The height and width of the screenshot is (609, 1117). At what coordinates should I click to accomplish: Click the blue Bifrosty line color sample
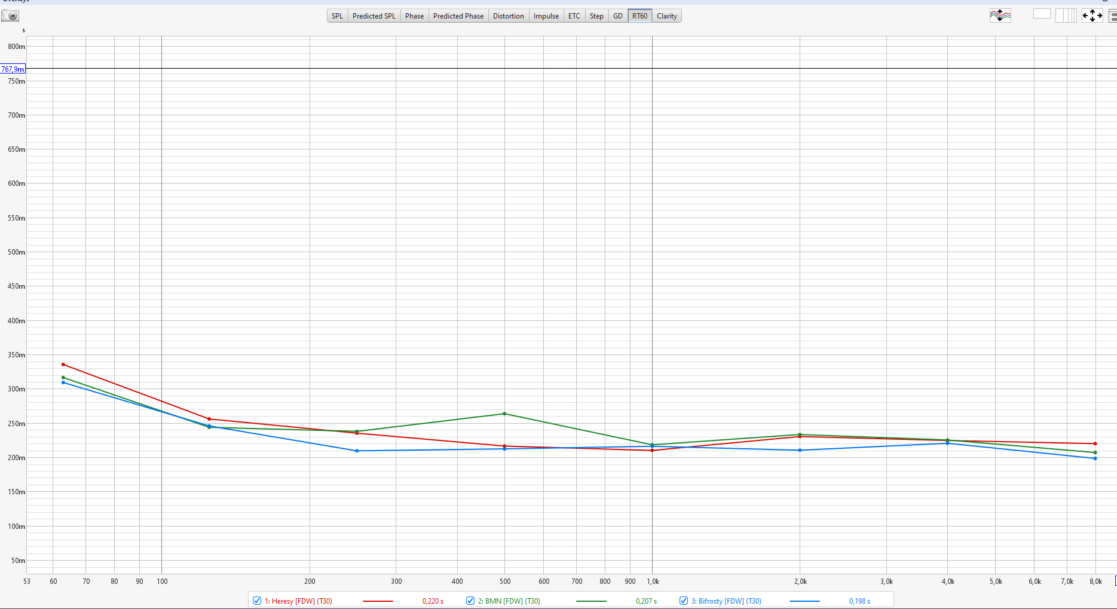(x=804, y=601)
